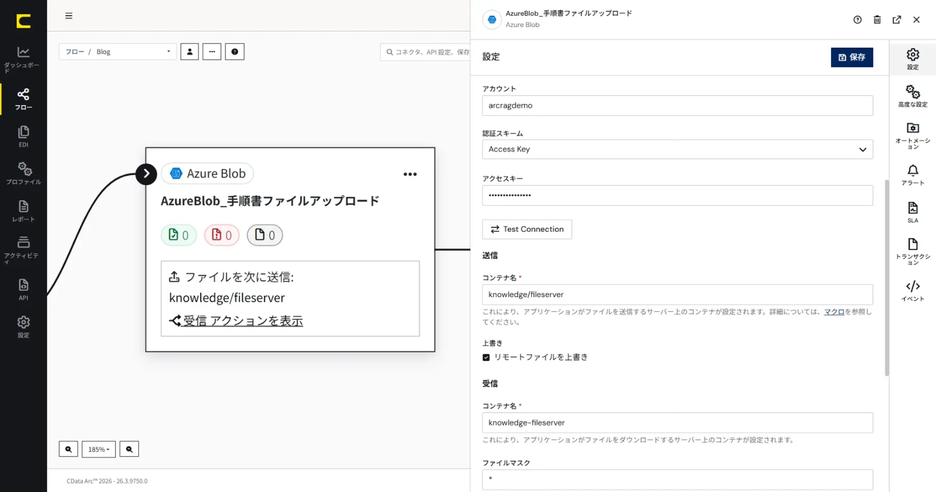
Task: Click the Test Connection button
Action: tap(527, 229)
